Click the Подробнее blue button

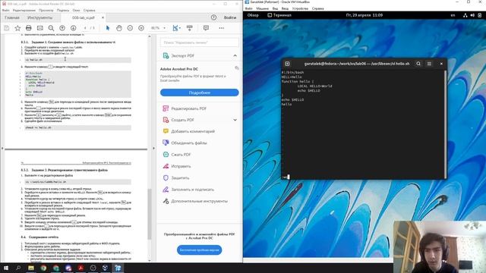[x=199, y=93]
